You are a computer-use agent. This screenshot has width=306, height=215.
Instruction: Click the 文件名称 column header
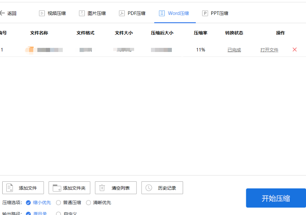[39, 33]
